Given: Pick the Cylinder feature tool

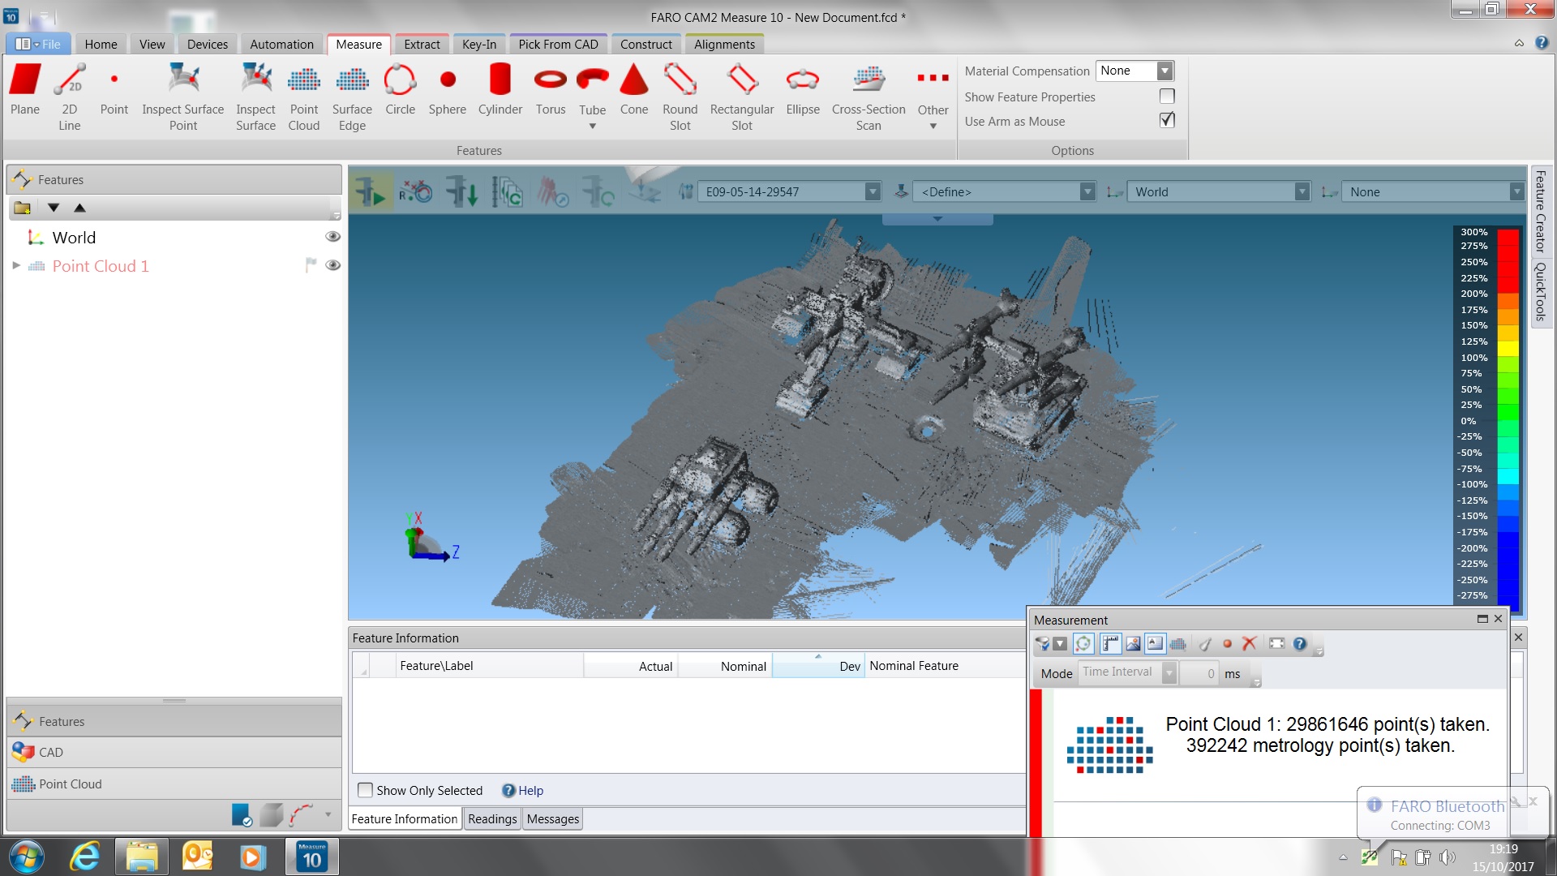Looking at the screenshot, I should (x=500, y=89).
